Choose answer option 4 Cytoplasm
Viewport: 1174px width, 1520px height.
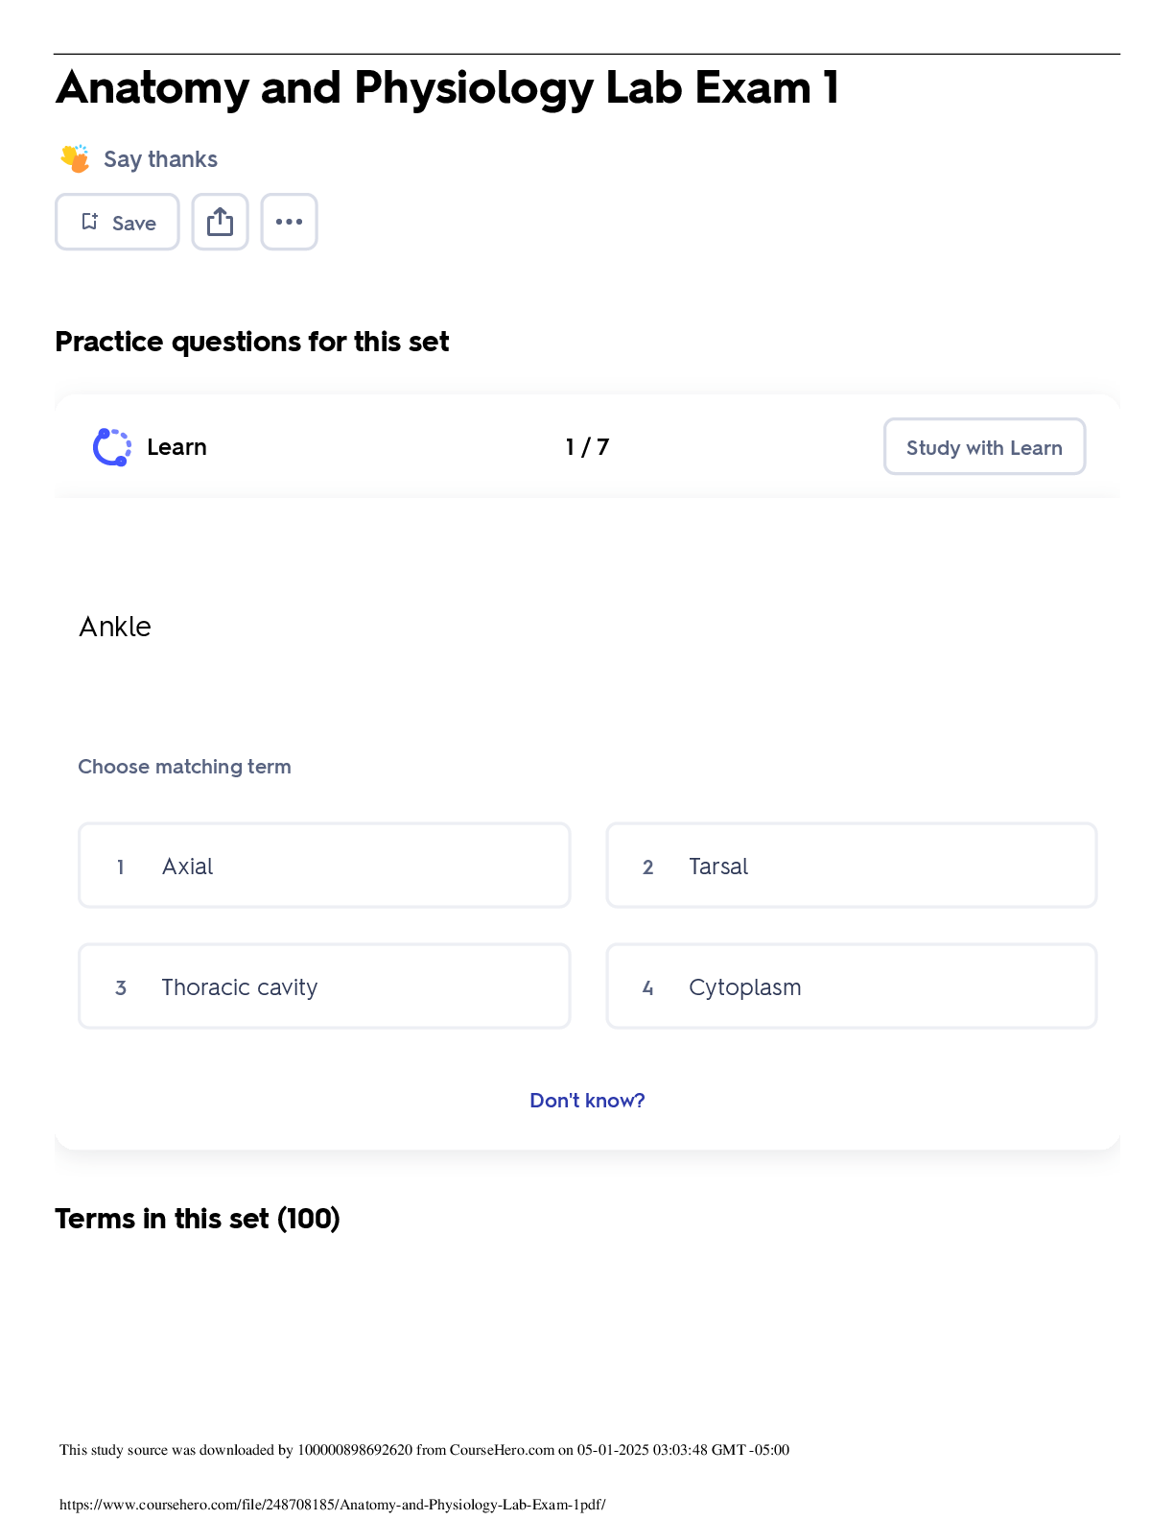point(851,986)
